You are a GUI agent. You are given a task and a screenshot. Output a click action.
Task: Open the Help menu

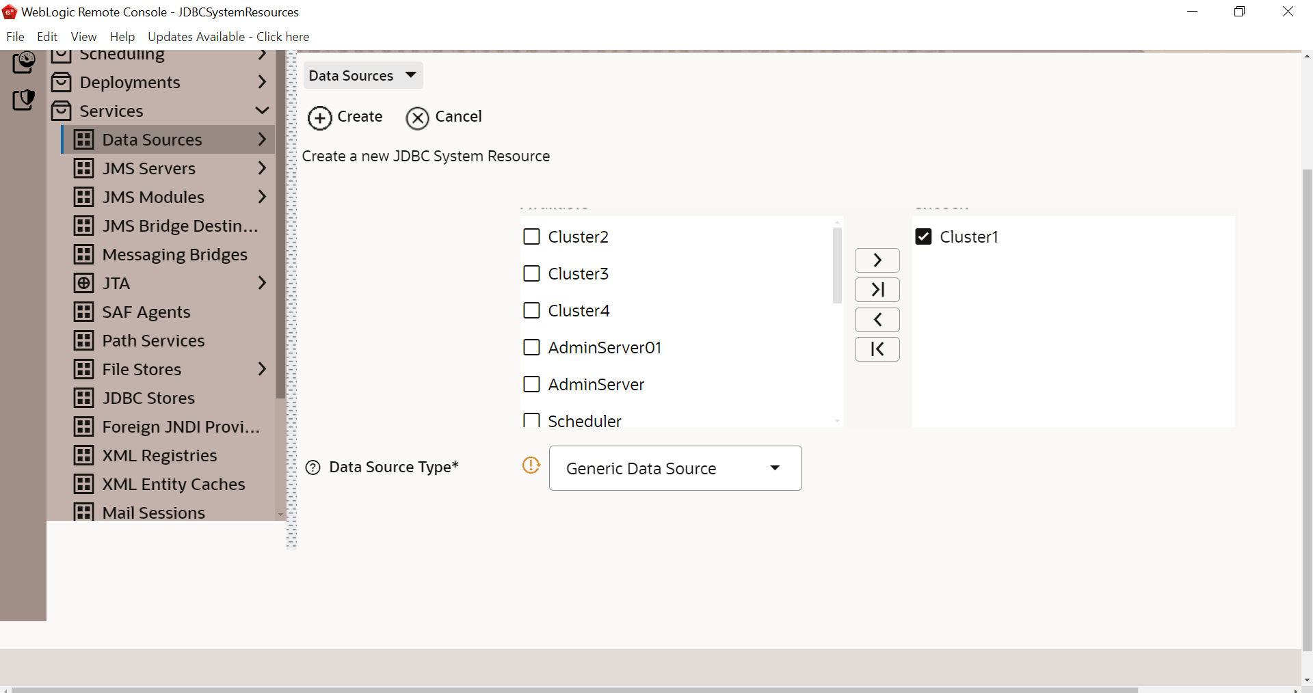tap(122, 37)
